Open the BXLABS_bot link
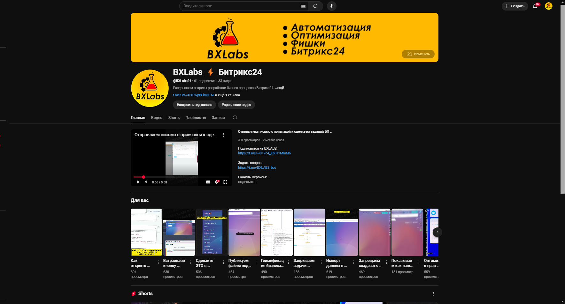Viewport: 565px width, 304px height. point(257,167)
